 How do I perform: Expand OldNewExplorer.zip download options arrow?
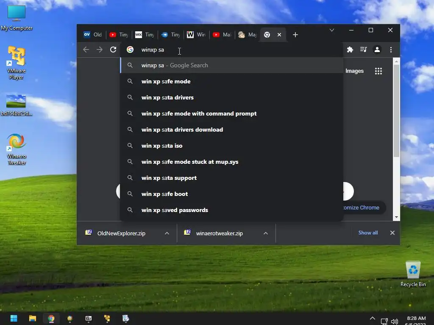167,233
